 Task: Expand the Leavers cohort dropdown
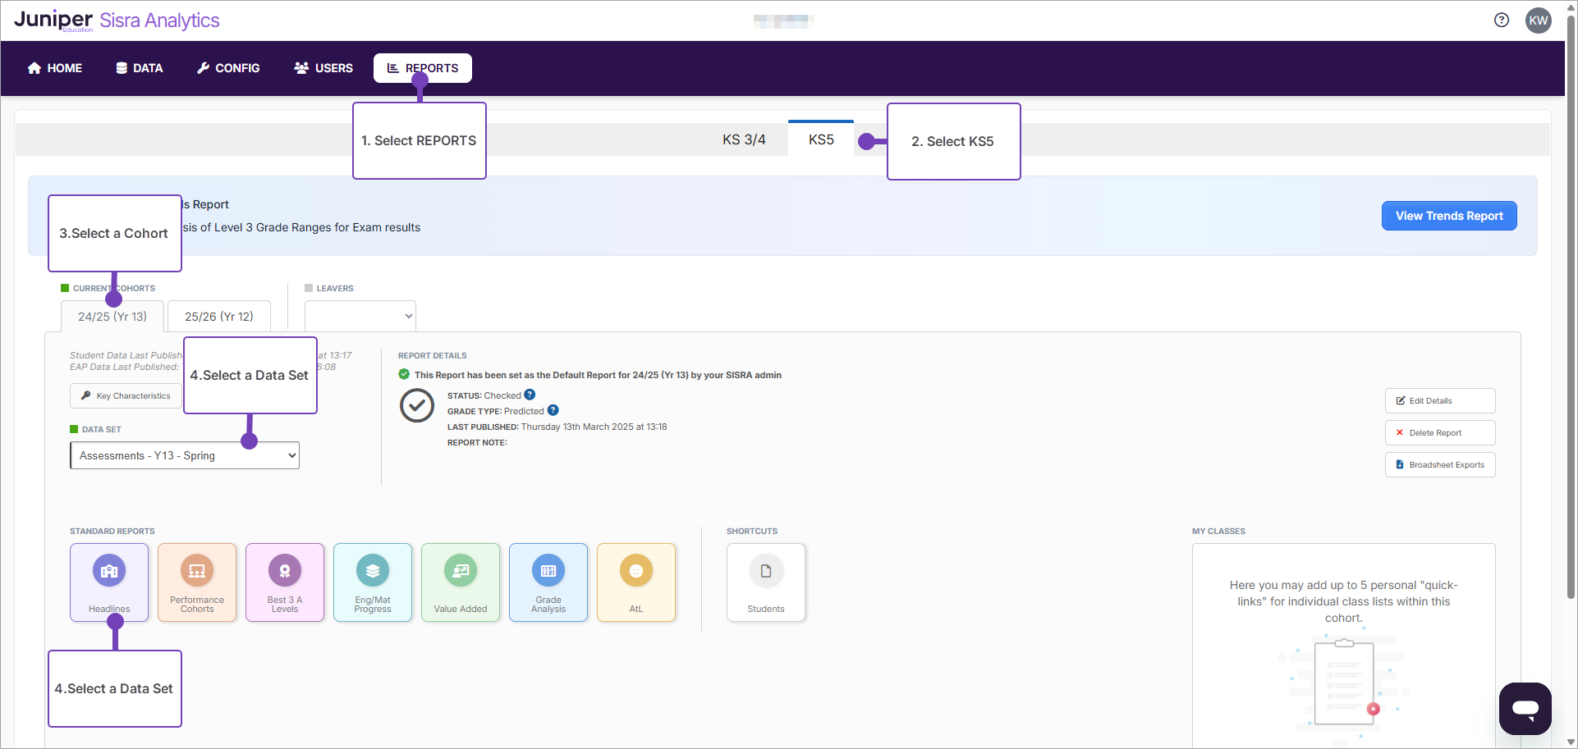[x=360, y=316]
